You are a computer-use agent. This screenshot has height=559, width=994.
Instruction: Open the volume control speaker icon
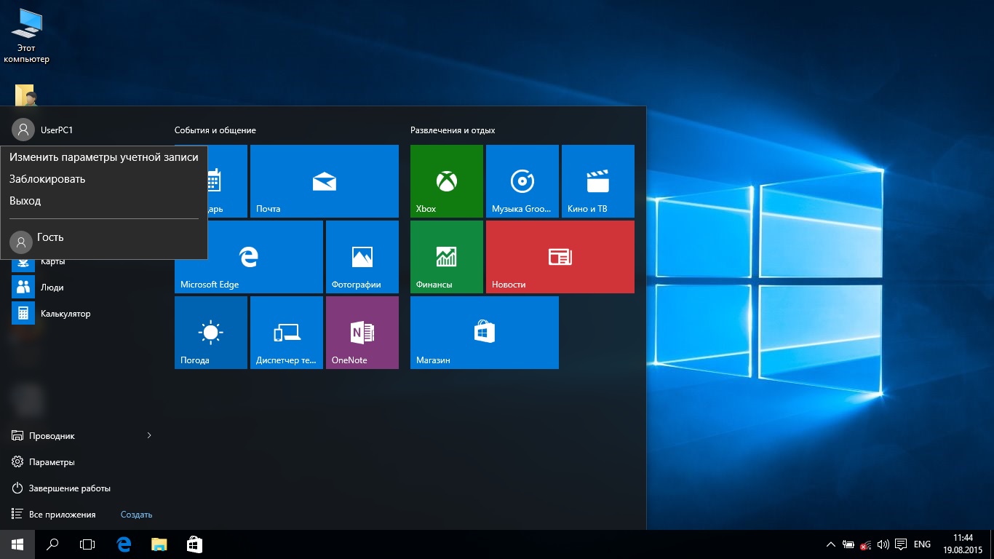(x=883, y=544)
